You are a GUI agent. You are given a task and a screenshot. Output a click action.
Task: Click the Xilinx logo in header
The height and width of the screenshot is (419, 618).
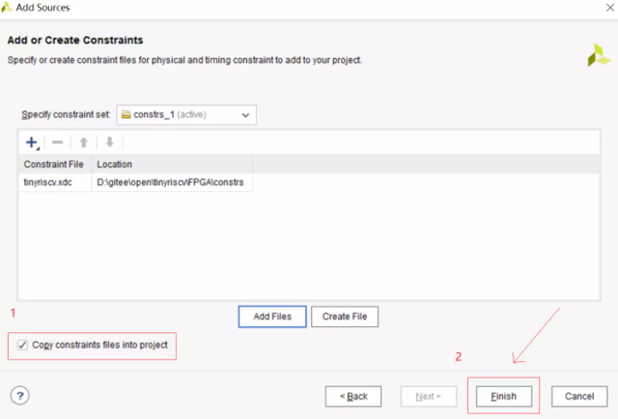(x=599, y=55)
